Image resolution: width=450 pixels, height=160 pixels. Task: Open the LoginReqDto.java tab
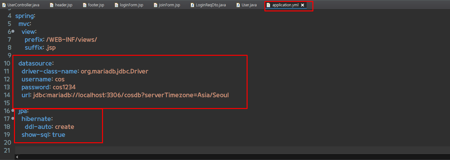coord(208,5)
